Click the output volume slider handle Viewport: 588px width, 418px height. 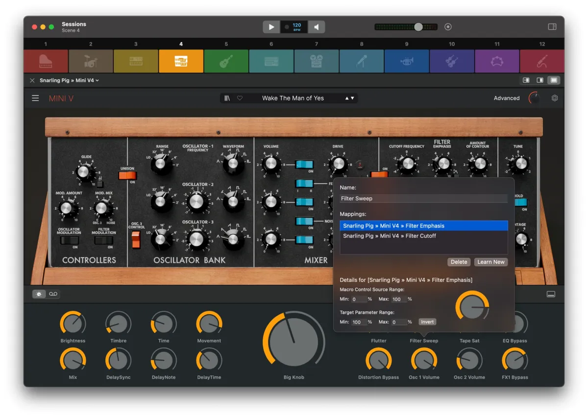coord(418,27)
